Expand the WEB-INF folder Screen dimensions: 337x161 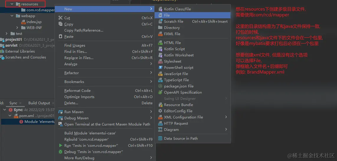coord(17,27)
